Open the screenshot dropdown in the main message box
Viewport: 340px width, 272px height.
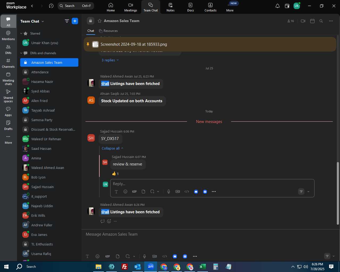(x=134, y=256)
